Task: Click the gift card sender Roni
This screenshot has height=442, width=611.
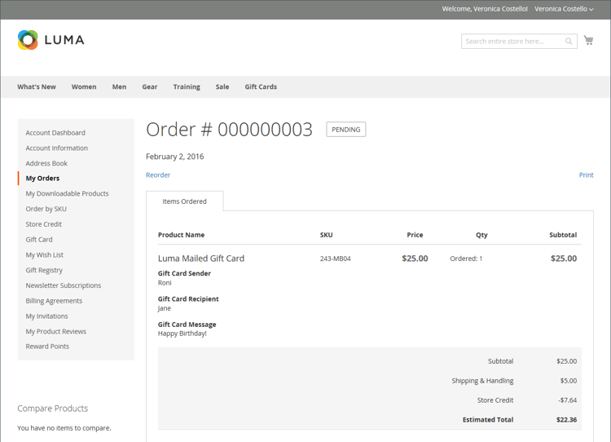Action: (165, 283)
